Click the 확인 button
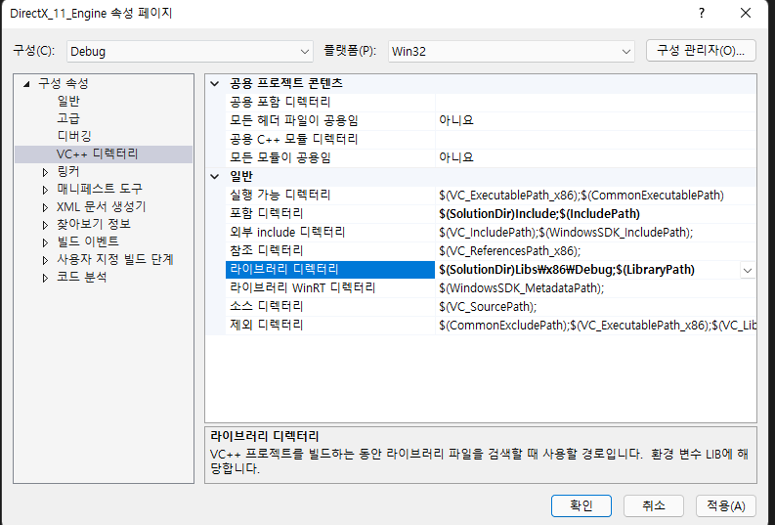Viewport: 775px width, 525px height. click(x=581, y=505)
